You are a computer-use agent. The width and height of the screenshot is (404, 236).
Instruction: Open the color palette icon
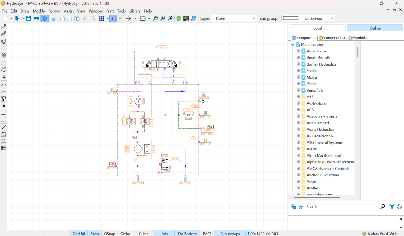tap(186, 18)
